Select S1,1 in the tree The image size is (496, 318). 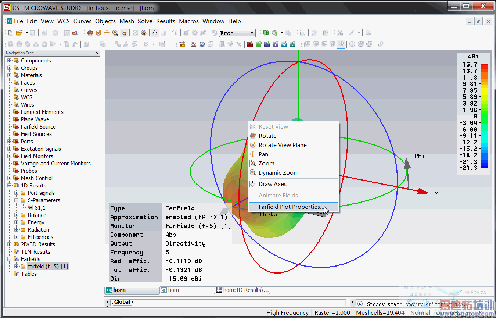tap(40, 208)
